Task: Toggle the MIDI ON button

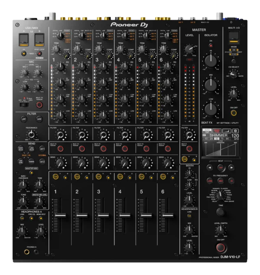Action: (x=24, y=53)
